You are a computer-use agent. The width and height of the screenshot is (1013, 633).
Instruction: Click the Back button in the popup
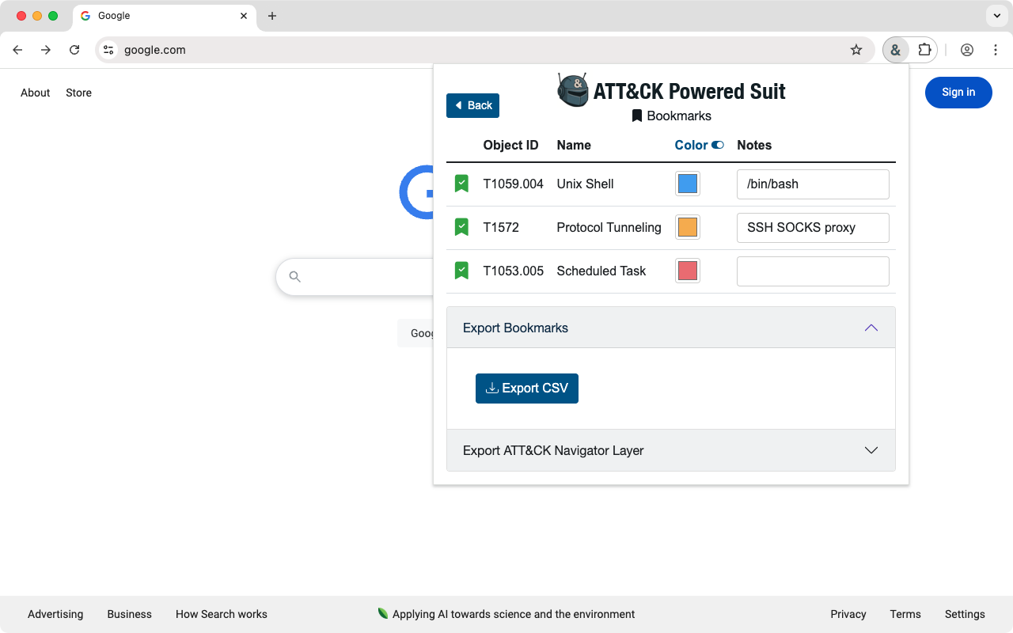[472, 105]
